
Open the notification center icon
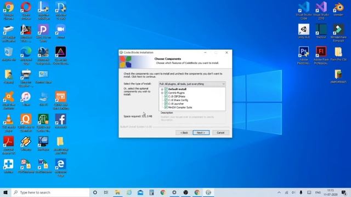(x=344, y=193)
